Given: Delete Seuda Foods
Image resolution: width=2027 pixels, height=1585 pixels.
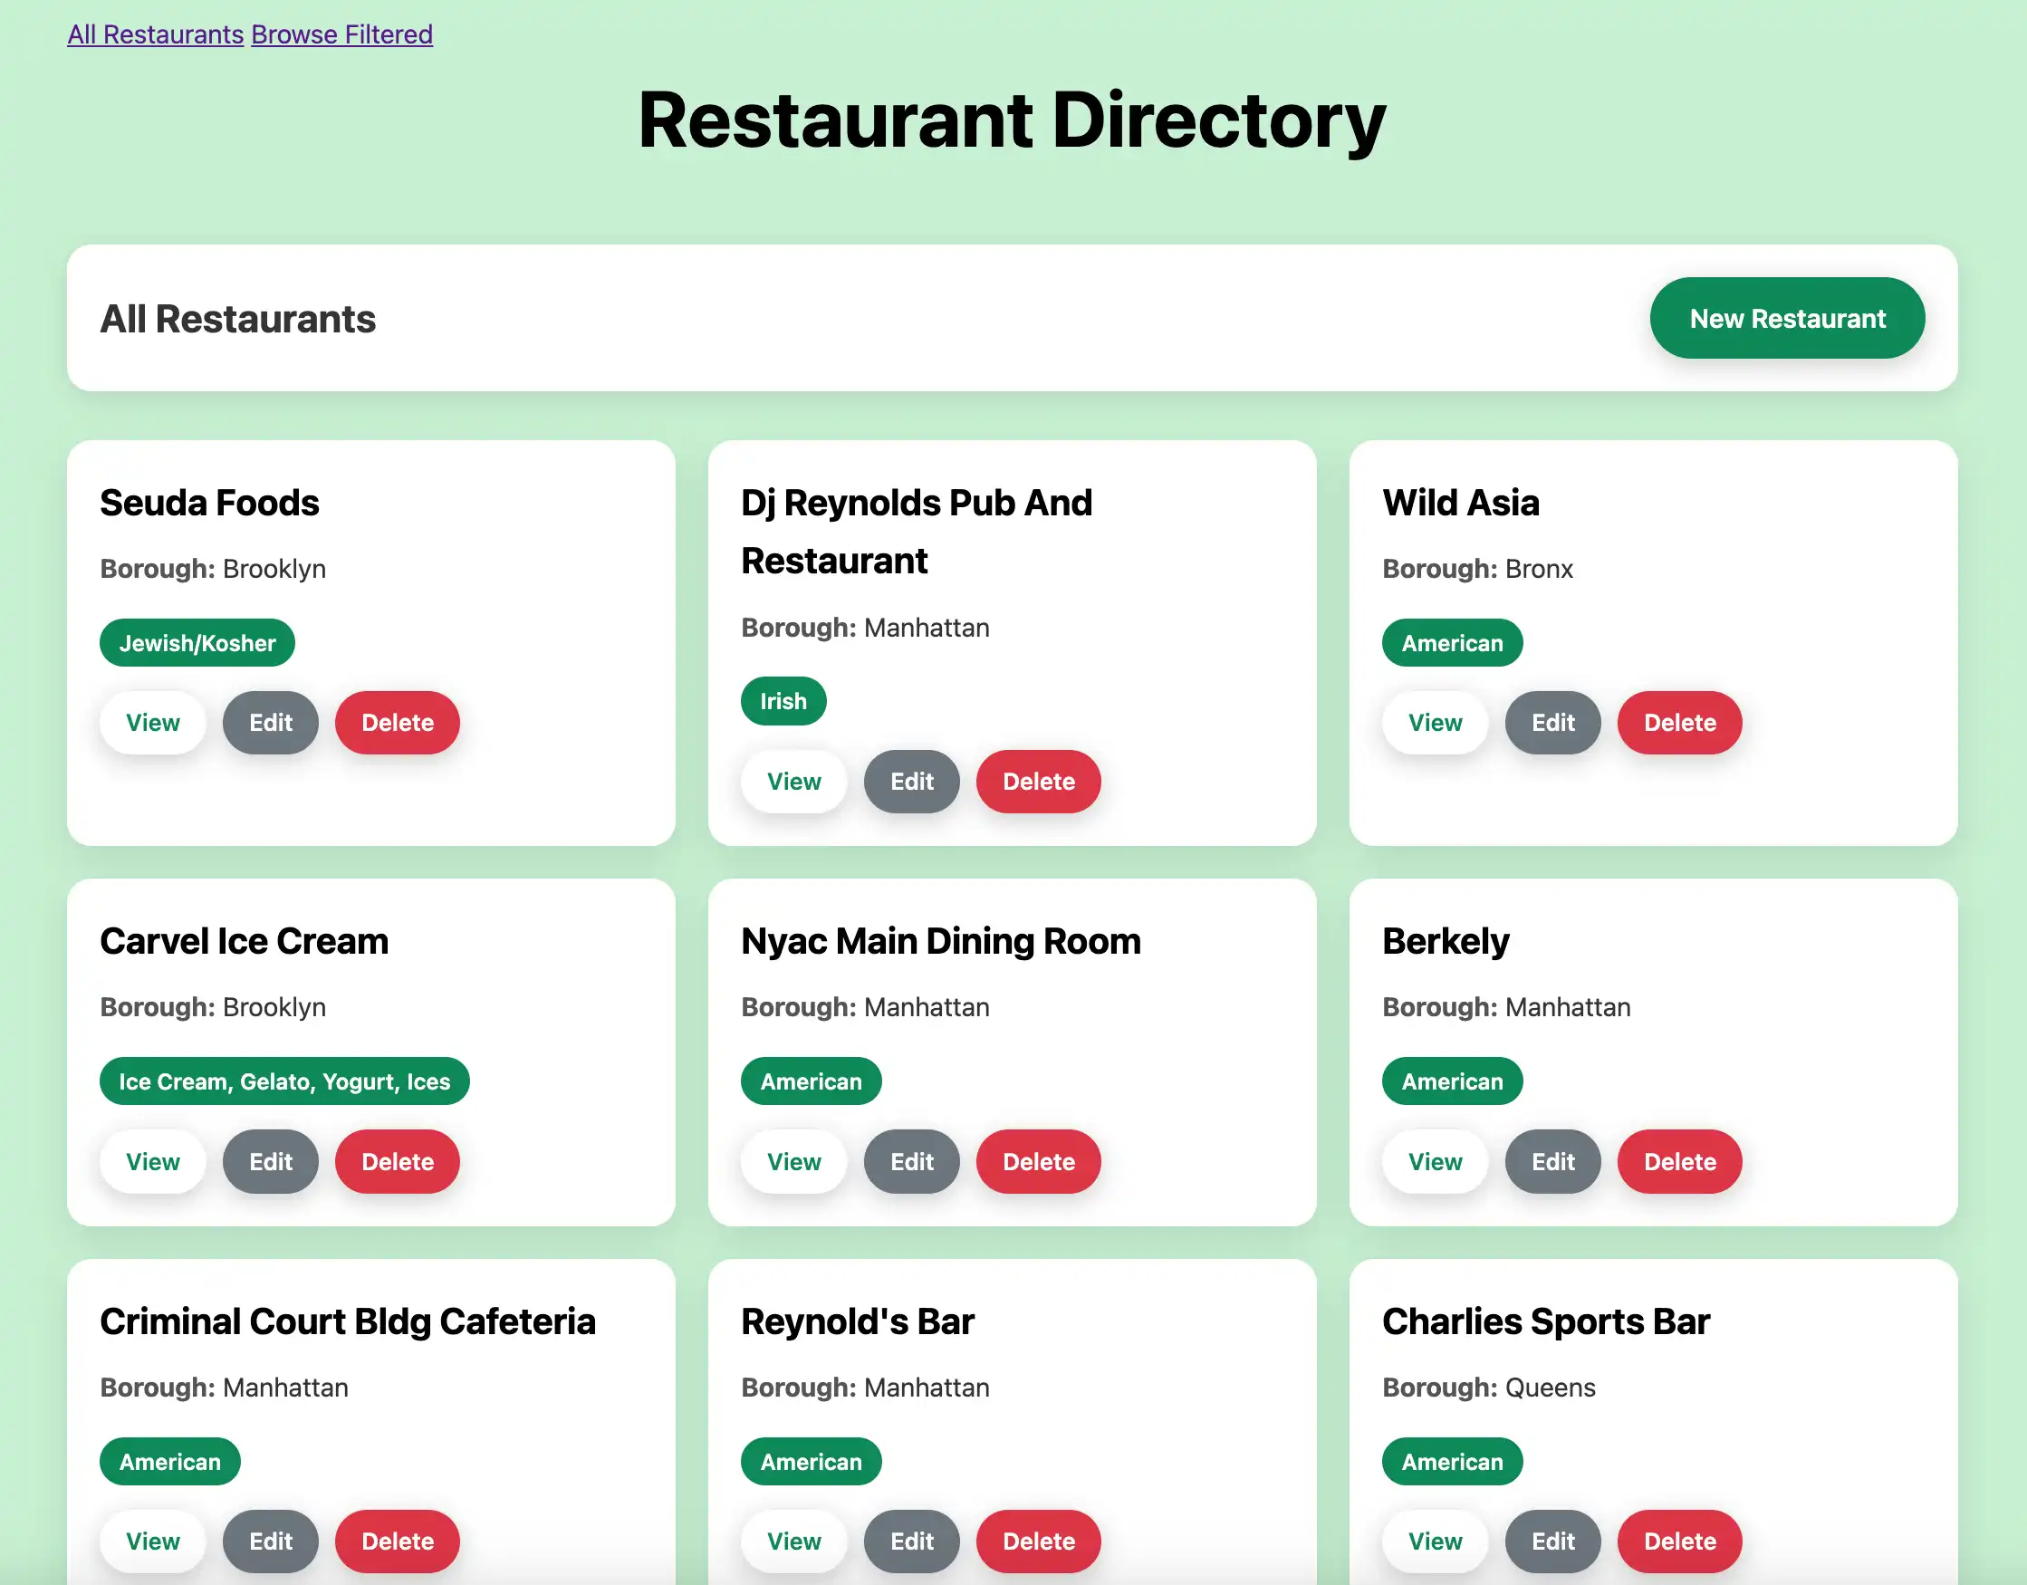Looking at the screenshot, I should 397,722.
